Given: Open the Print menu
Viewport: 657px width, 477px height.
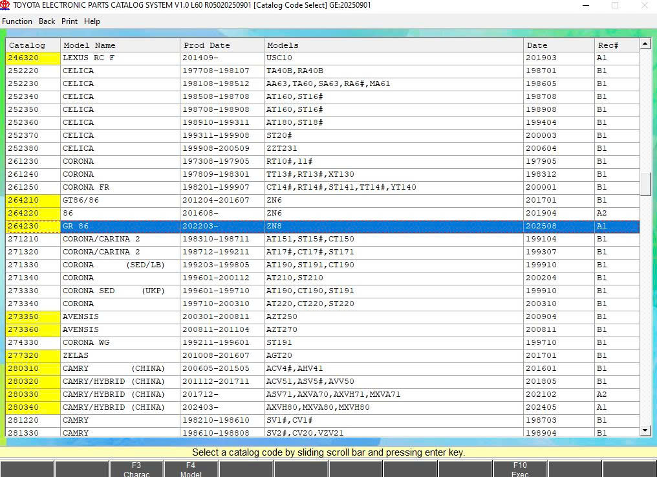Looking at the screenshot, I should point(69,21).
